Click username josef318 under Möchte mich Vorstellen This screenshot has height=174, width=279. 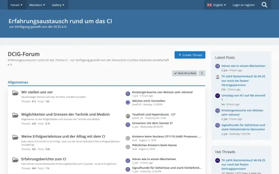click(137, 104)
